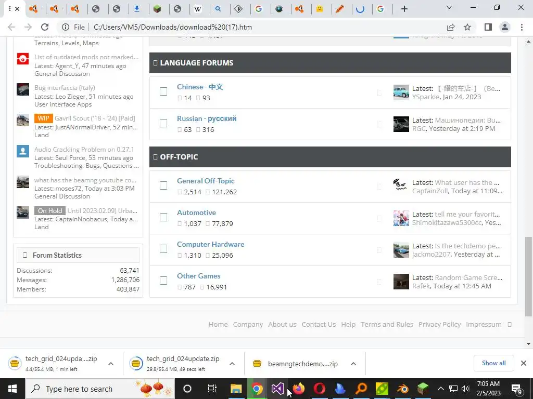Switch to the download arrow tab

[137, 9]
